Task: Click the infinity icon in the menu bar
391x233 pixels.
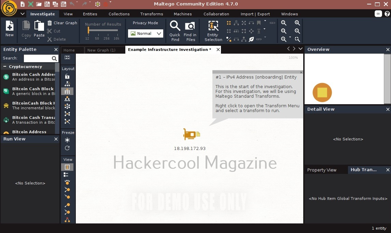Action: (378, 14)
